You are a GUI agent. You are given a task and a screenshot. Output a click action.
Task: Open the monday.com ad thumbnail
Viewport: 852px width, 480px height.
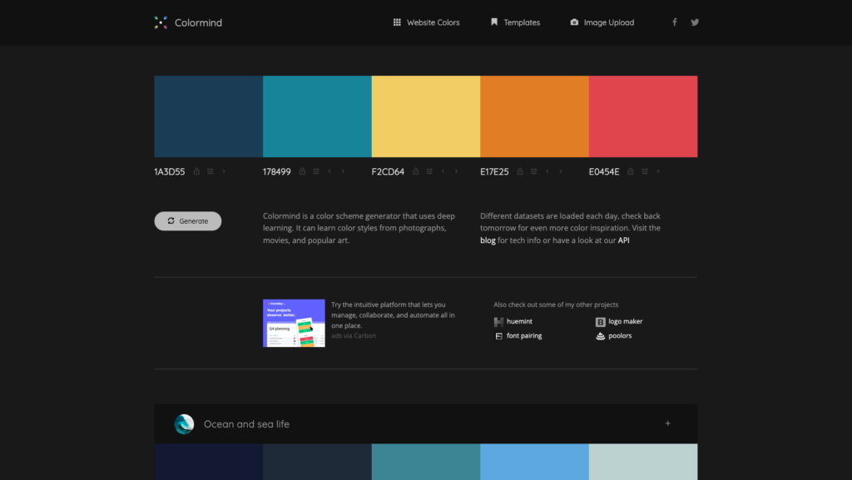point(294,323)
